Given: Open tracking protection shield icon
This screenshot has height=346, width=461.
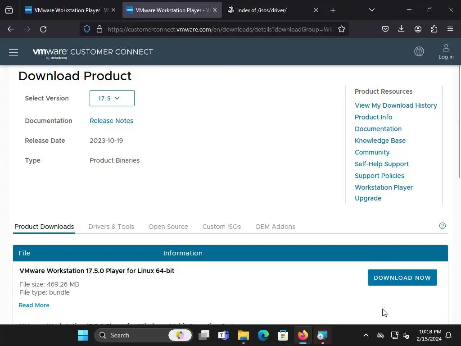Looking at the screenshot, I should pos(87,29).
